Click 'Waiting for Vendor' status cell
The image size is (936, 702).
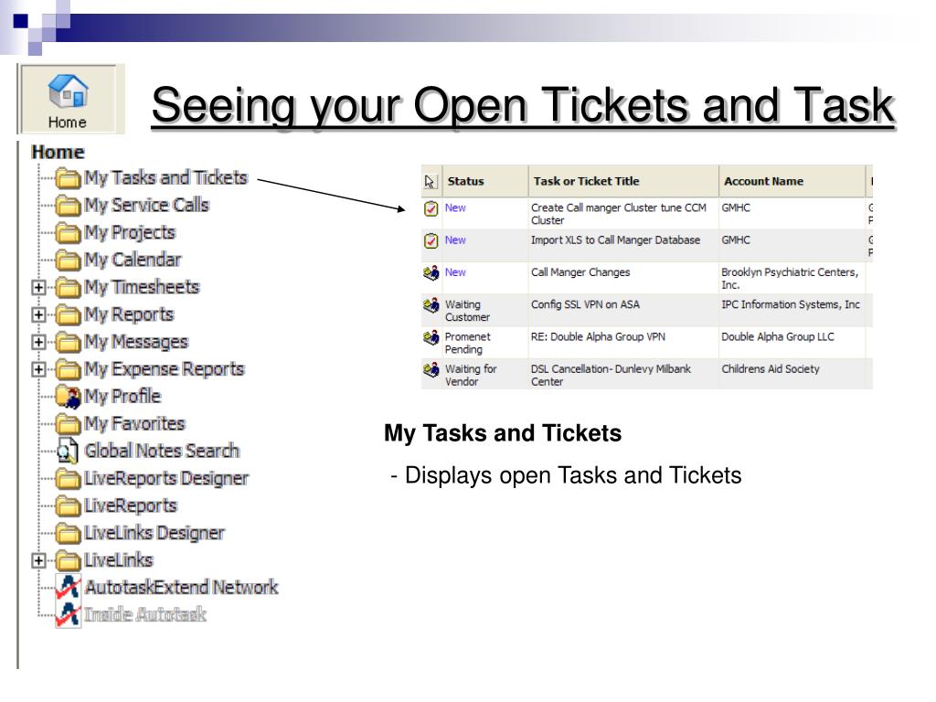pyautogui.click(x=471, y=375)
